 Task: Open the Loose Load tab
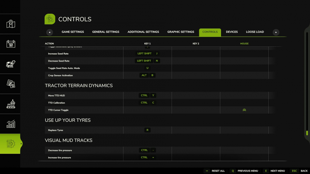coord(255,32)
